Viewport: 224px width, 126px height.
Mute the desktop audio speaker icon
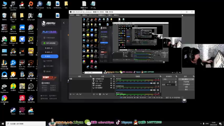point(155,83)
